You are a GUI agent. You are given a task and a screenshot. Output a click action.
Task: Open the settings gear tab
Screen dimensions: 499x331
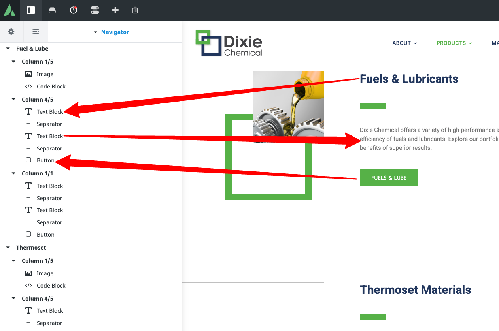(11, 32)
